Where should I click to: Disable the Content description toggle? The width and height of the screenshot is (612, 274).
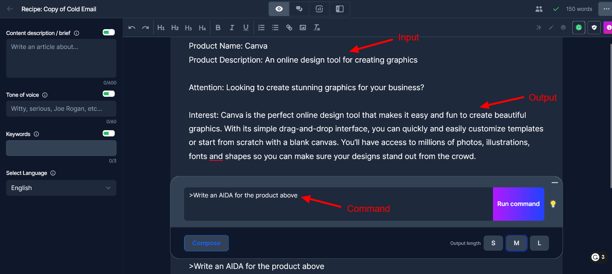(109, 32)
